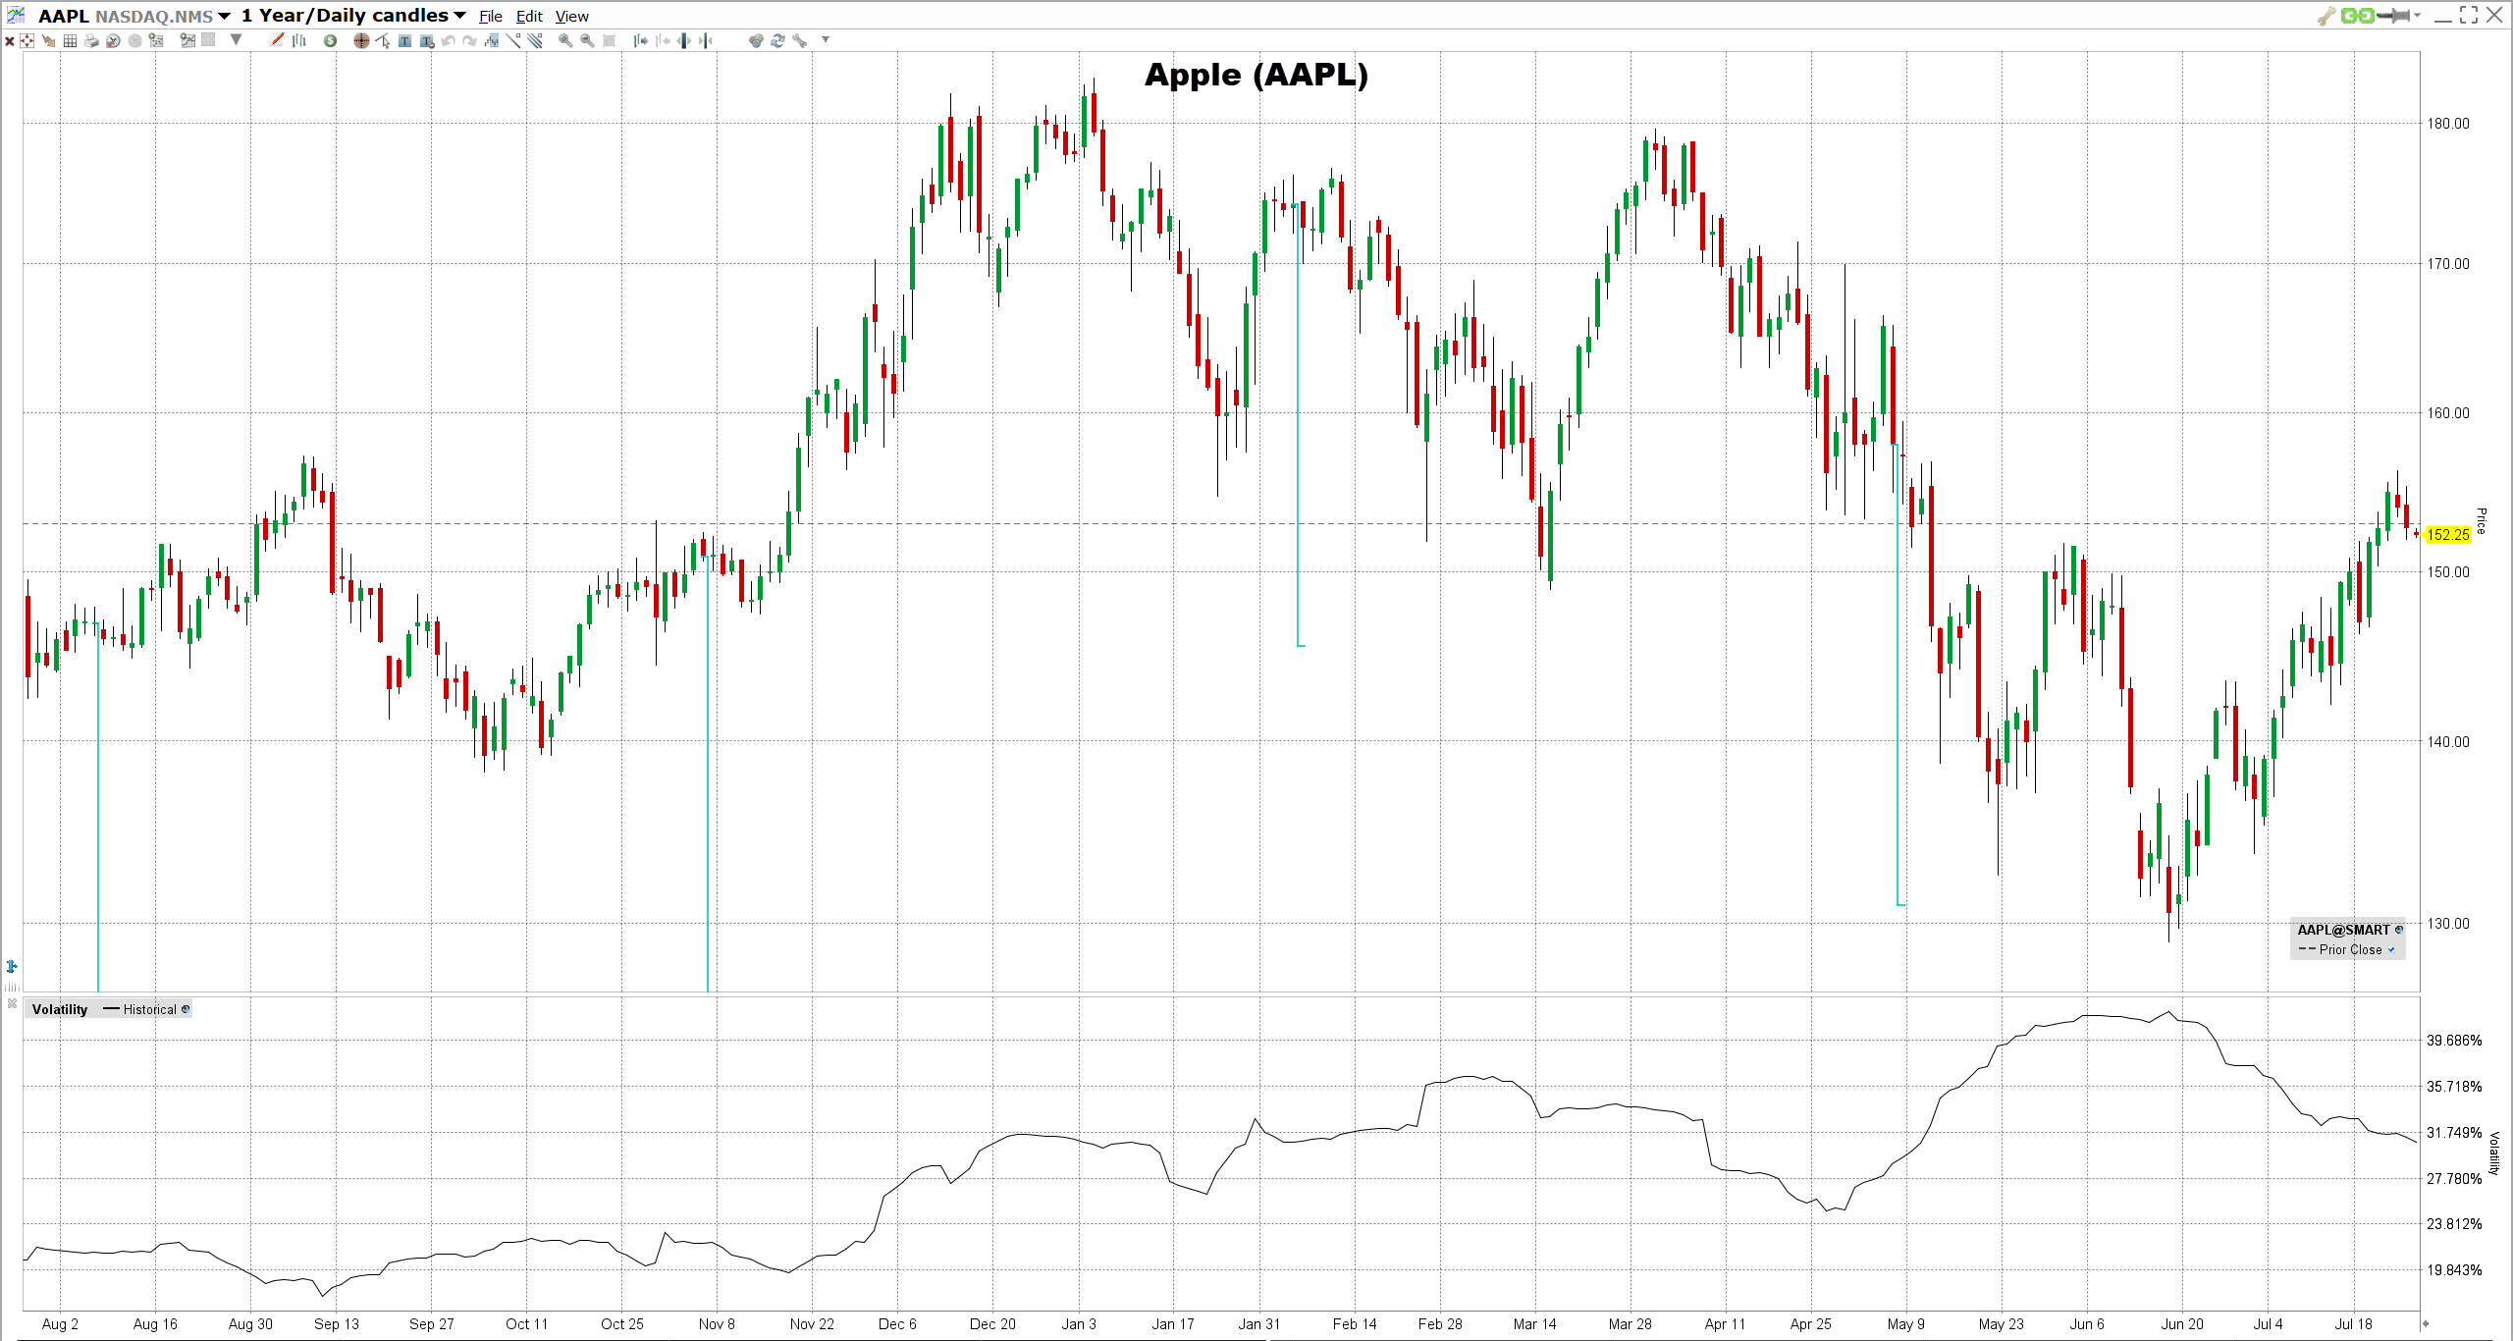Click the title bar wrench configure icon
Image resolution: width=2513 pixels, height=1341 pixels.
click(2326, 16)
